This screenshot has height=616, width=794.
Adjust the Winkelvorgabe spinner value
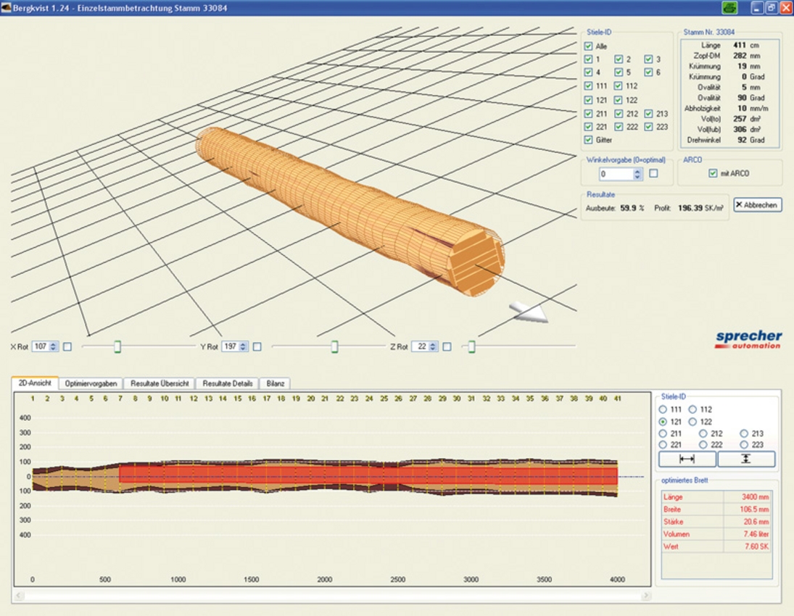(637, 174)
